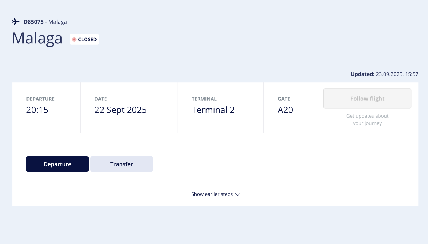Image resolution: width=428 pixels, height=244 pixels.
Task: Click the Malaga page heading
Action: click(37, 38)
